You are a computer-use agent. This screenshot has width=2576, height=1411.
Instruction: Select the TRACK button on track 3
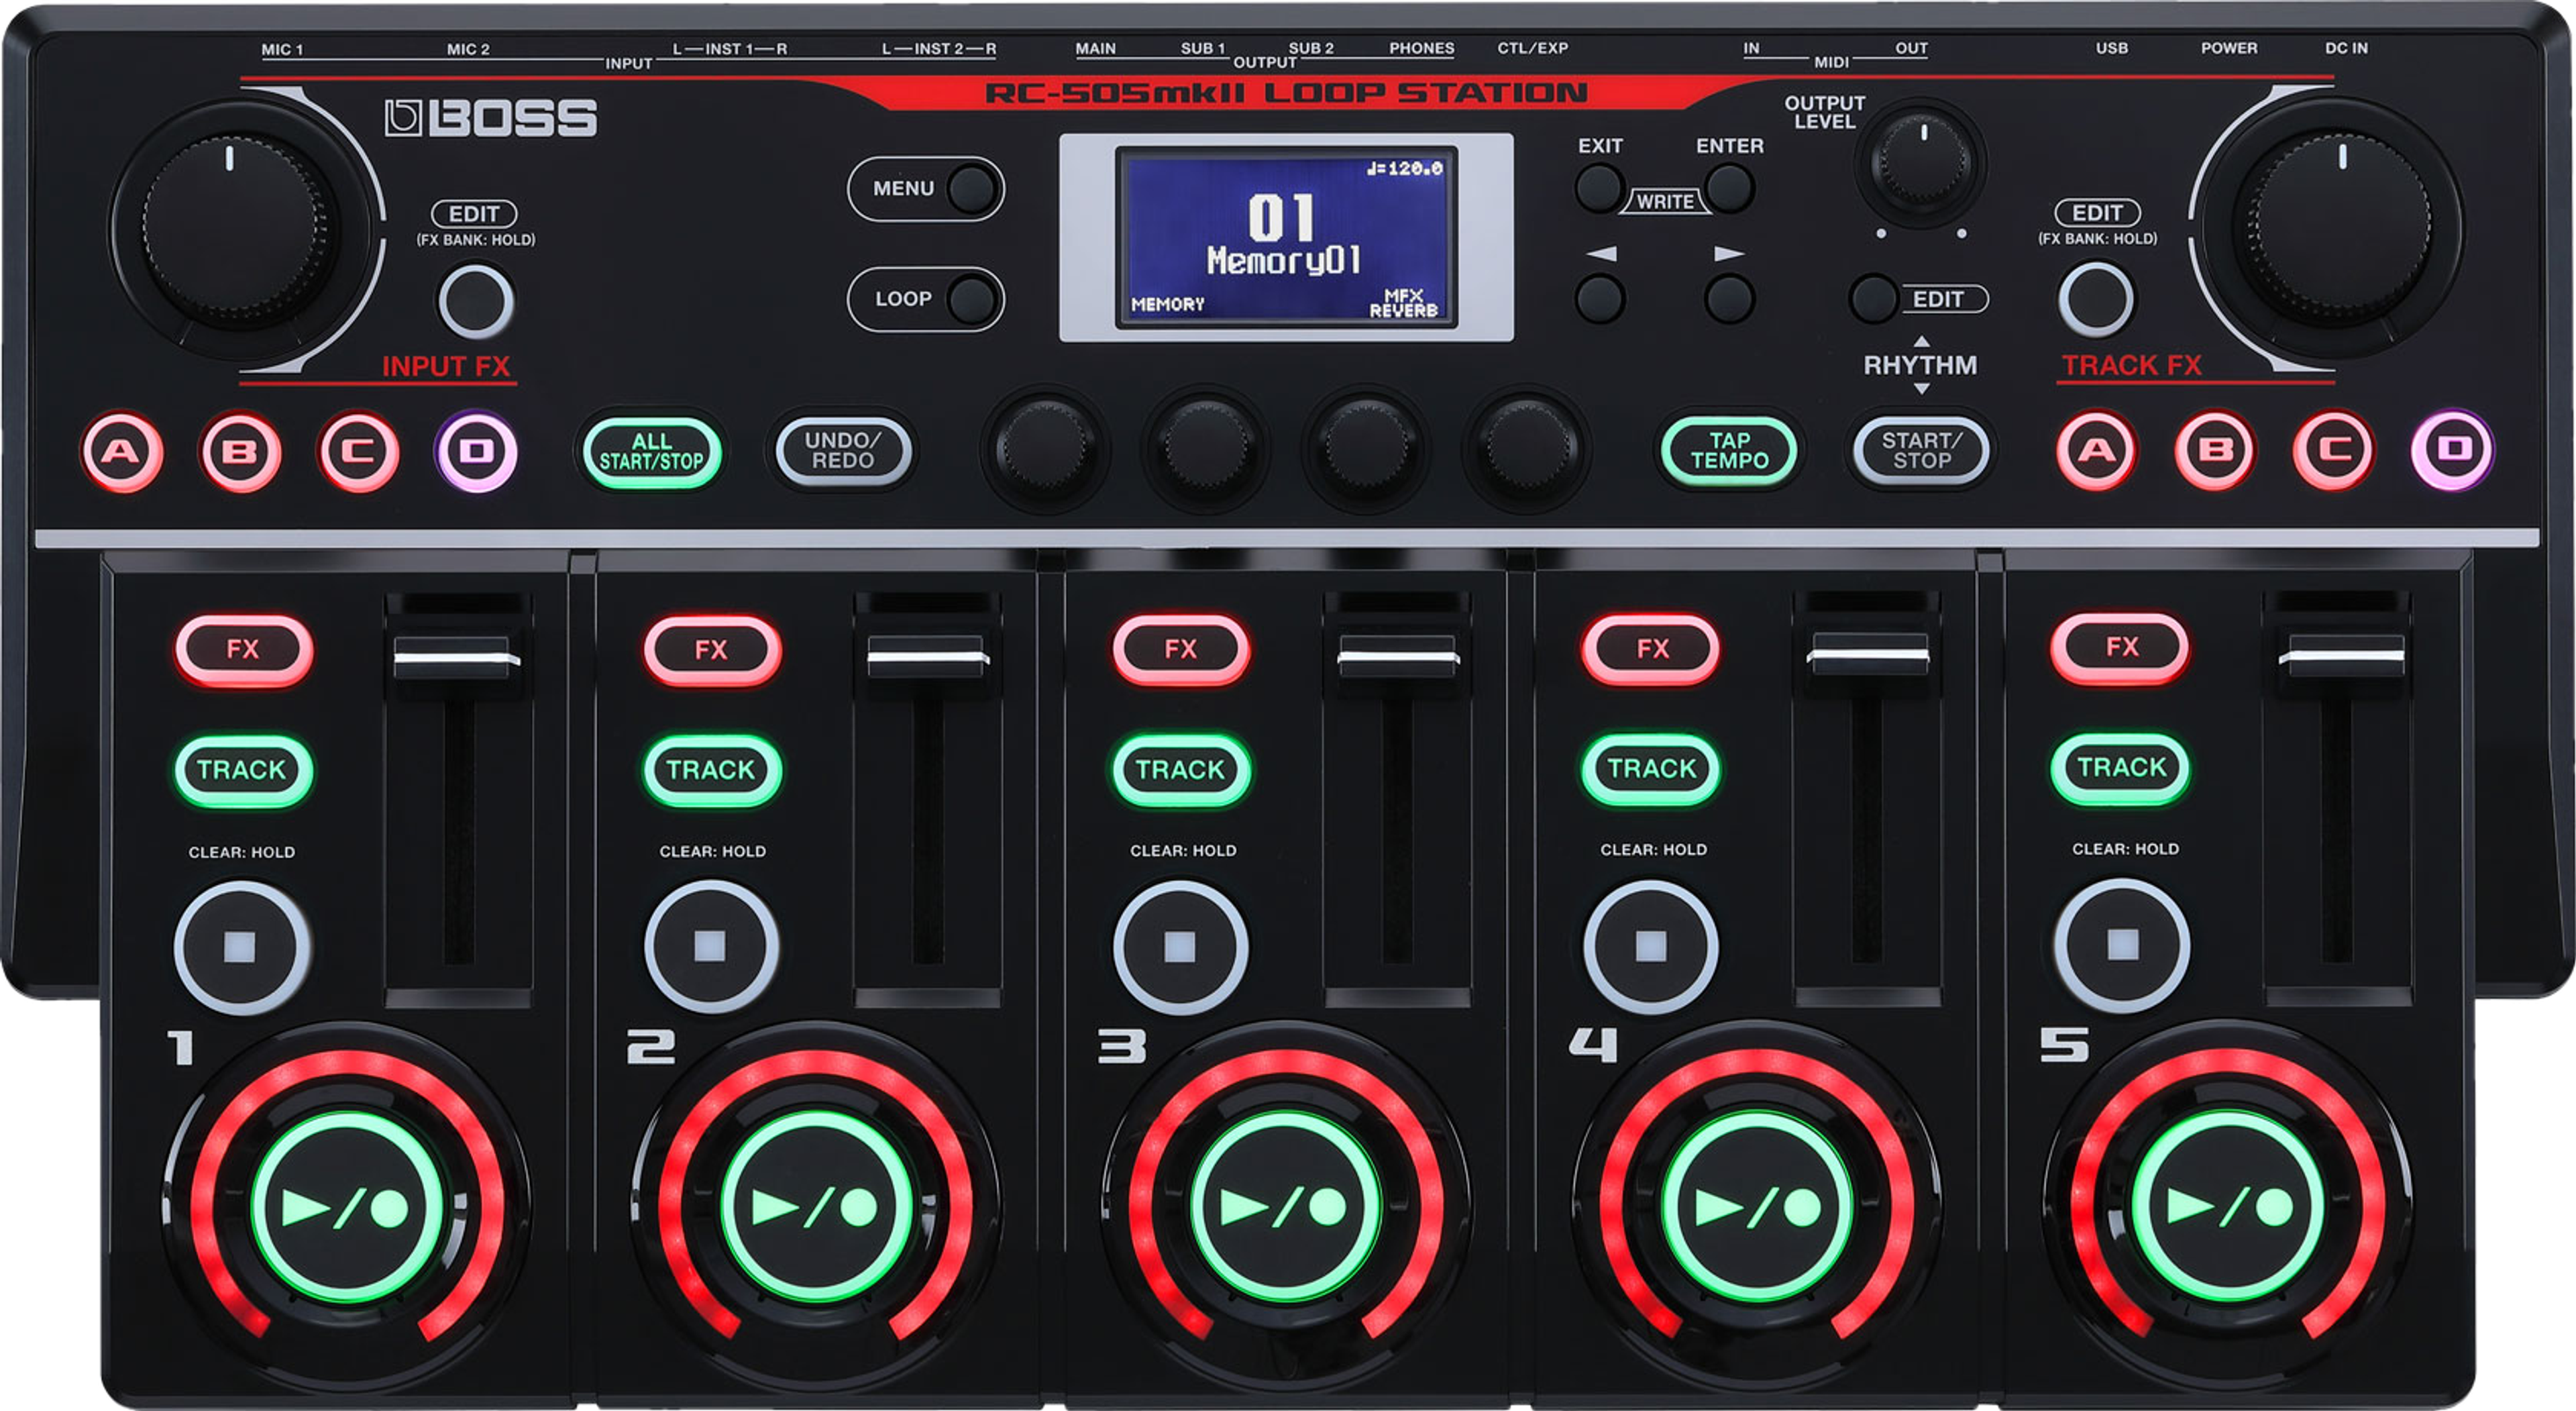[x=1181, y=769]
